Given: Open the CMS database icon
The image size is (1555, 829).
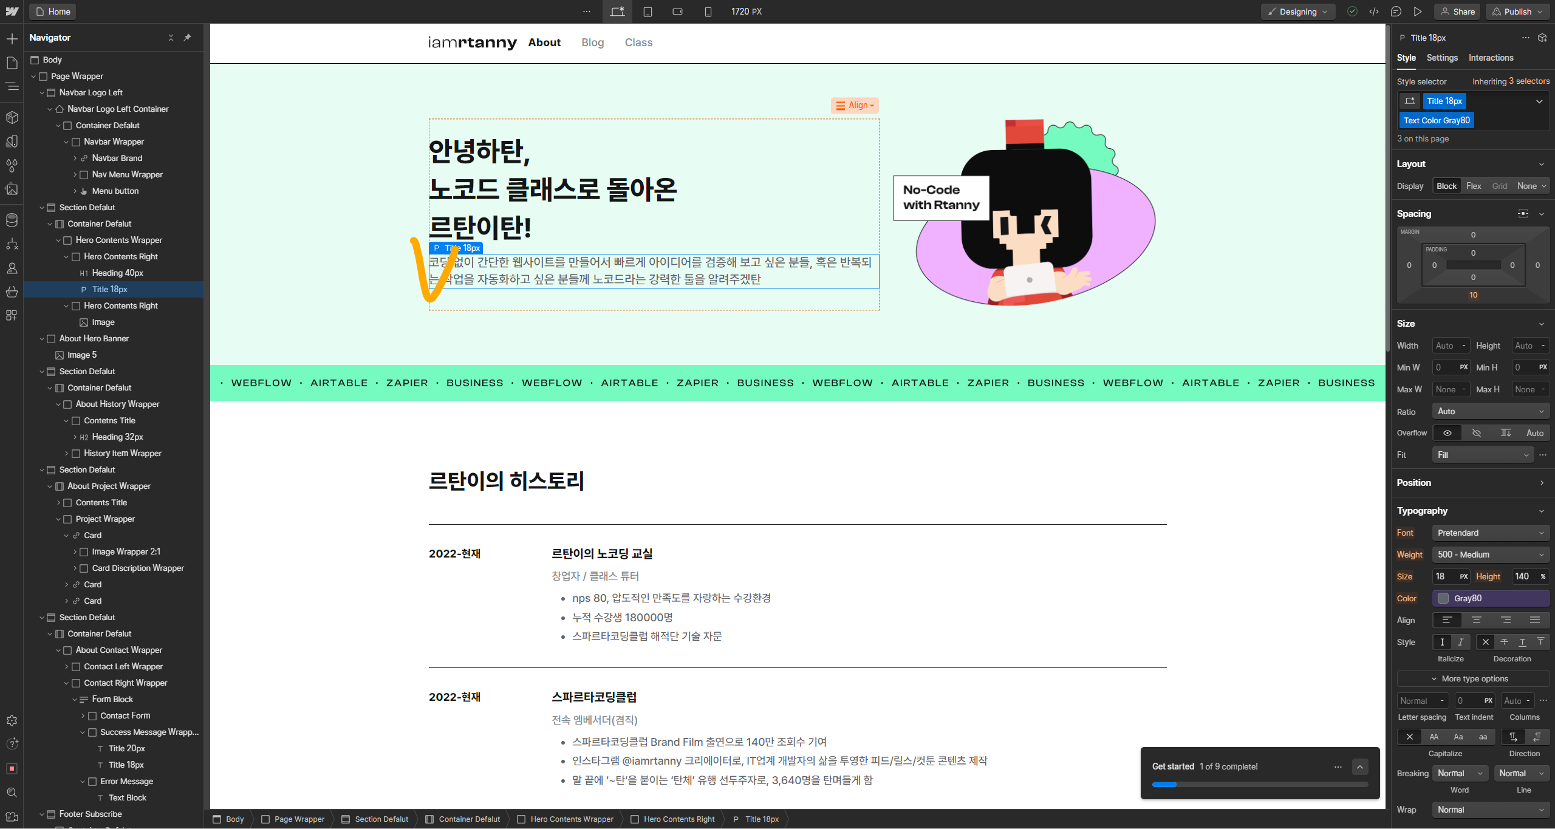Looking at the screenshot, I should tap(12, 220).
